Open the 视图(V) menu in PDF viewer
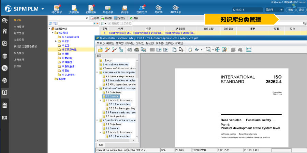The height and width of the screenshot is (153, 307). tap(120, 43)
